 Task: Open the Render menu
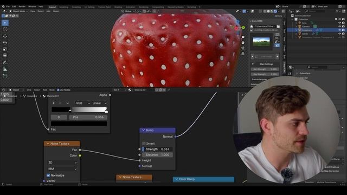pyautogui.click(x=22, y=6)
